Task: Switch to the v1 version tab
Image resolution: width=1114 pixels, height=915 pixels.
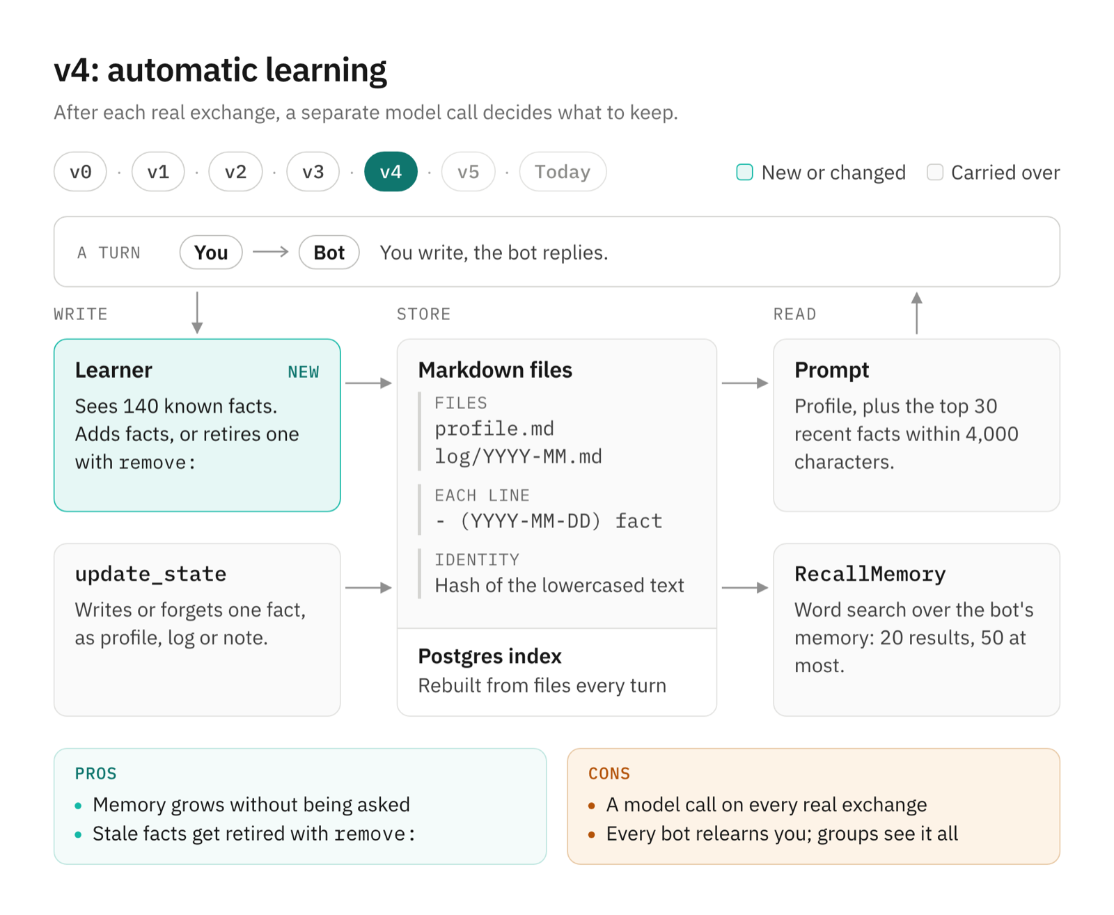Action: (158, 172)
